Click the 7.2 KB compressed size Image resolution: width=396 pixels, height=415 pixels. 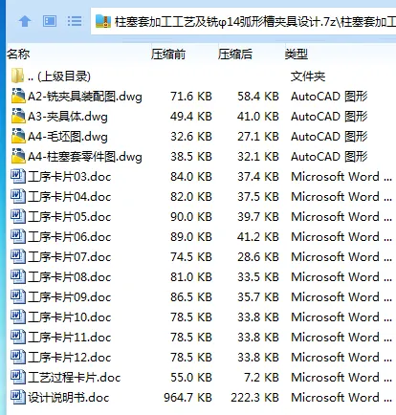coord(261,378)
